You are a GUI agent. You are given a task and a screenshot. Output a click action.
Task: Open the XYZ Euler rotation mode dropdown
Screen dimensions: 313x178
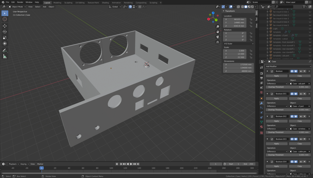tap(239, 44)
